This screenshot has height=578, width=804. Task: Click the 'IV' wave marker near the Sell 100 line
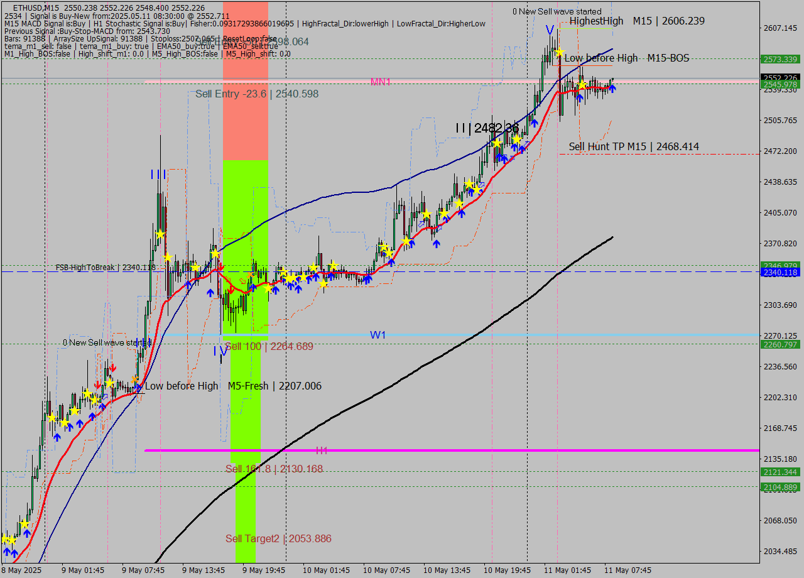(x=219, y=352)
